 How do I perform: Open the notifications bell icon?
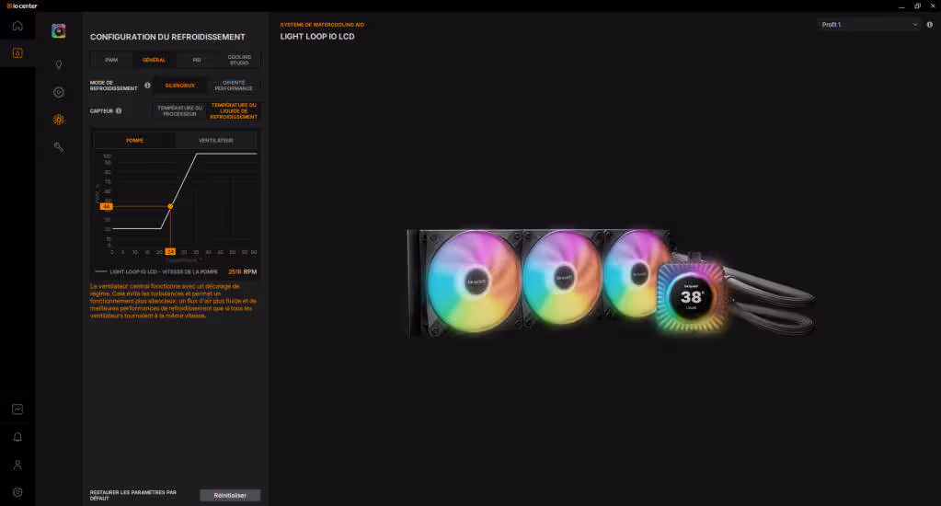coord(17,436)
